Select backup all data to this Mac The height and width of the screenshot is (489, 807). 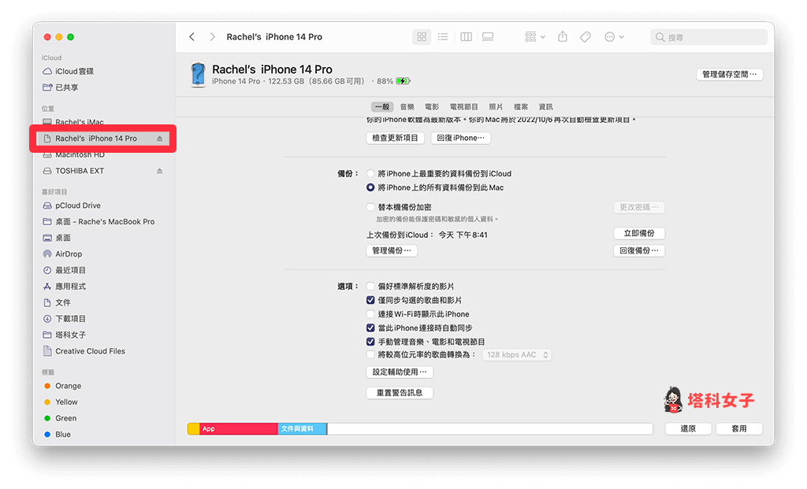(x=370, y=187)
